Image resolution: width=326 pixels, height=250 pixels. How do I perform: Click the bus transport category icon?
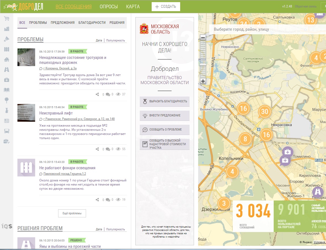[x=6, y=131]
